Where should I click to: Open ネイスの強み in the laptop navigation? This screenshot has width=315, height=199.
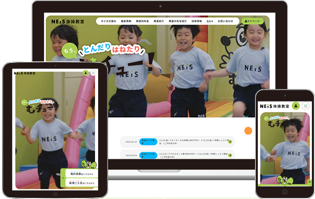(108, 21)
